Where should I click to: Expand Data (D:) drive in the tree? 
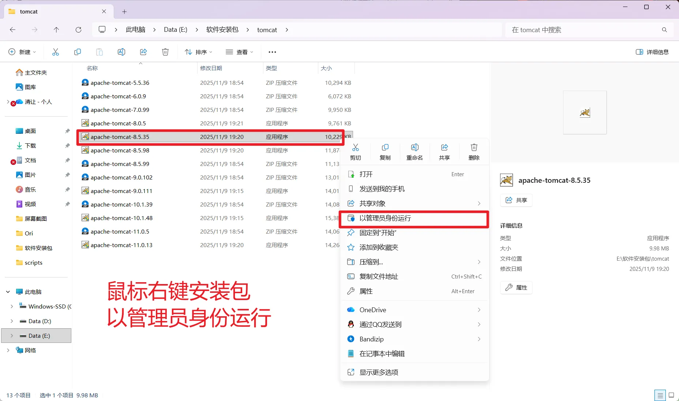12,321
